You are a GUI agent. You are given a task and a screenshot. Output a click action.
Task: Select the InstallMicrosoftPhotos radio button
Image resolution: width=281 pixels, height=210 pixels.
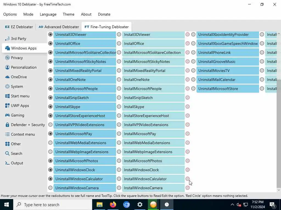119,161
